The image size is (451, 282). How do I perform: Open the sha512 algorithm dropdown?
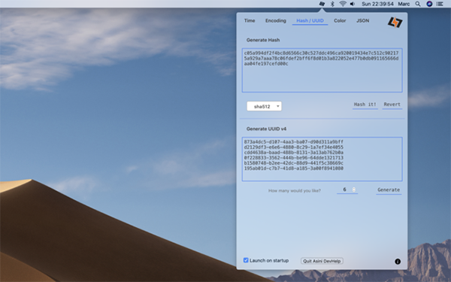(x=264, y=106)
